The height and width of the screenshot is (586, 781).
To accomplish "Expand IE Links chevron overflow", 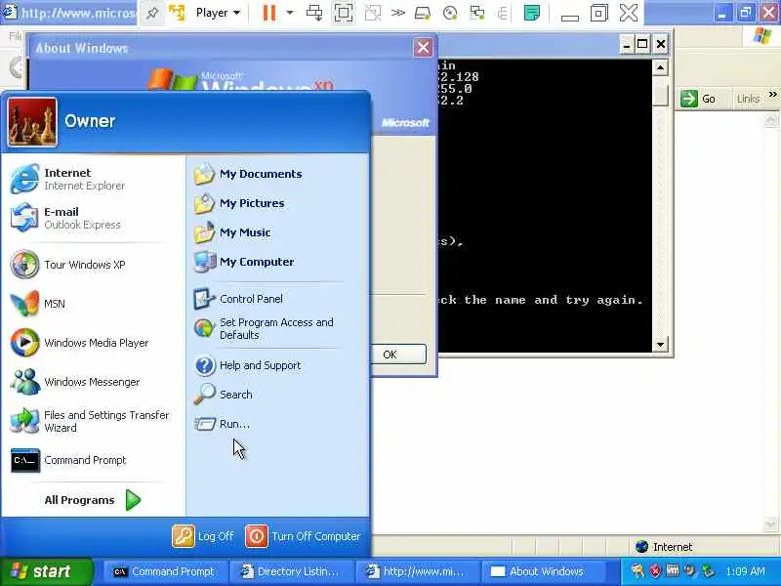I will click(x=772, y=94).
